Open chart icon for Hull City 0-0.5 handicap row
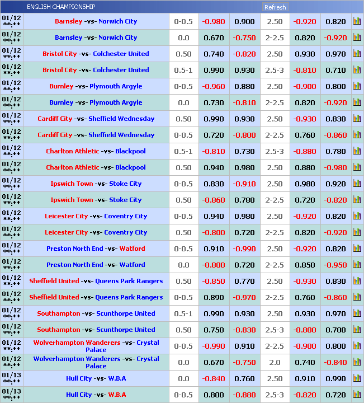The image size is (364, 403). (357, 395)
